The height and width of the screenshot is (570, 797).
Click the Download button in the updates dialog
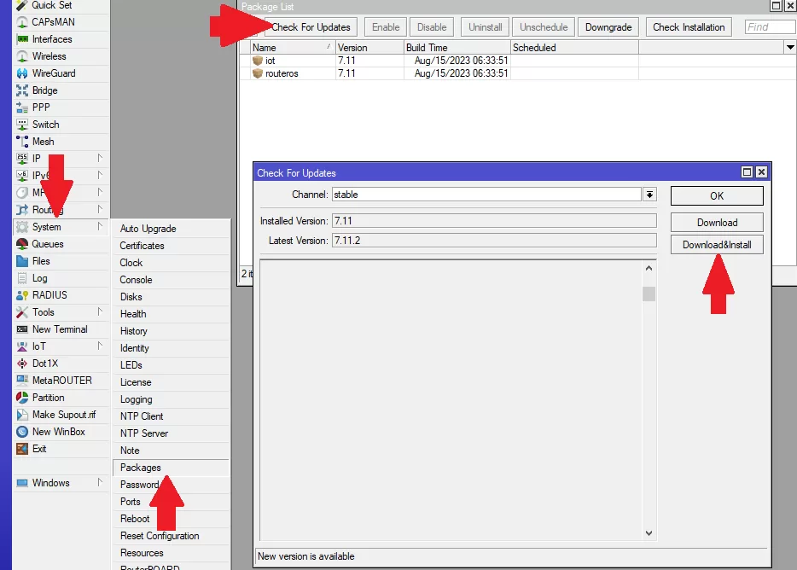(x=717, y=222)
